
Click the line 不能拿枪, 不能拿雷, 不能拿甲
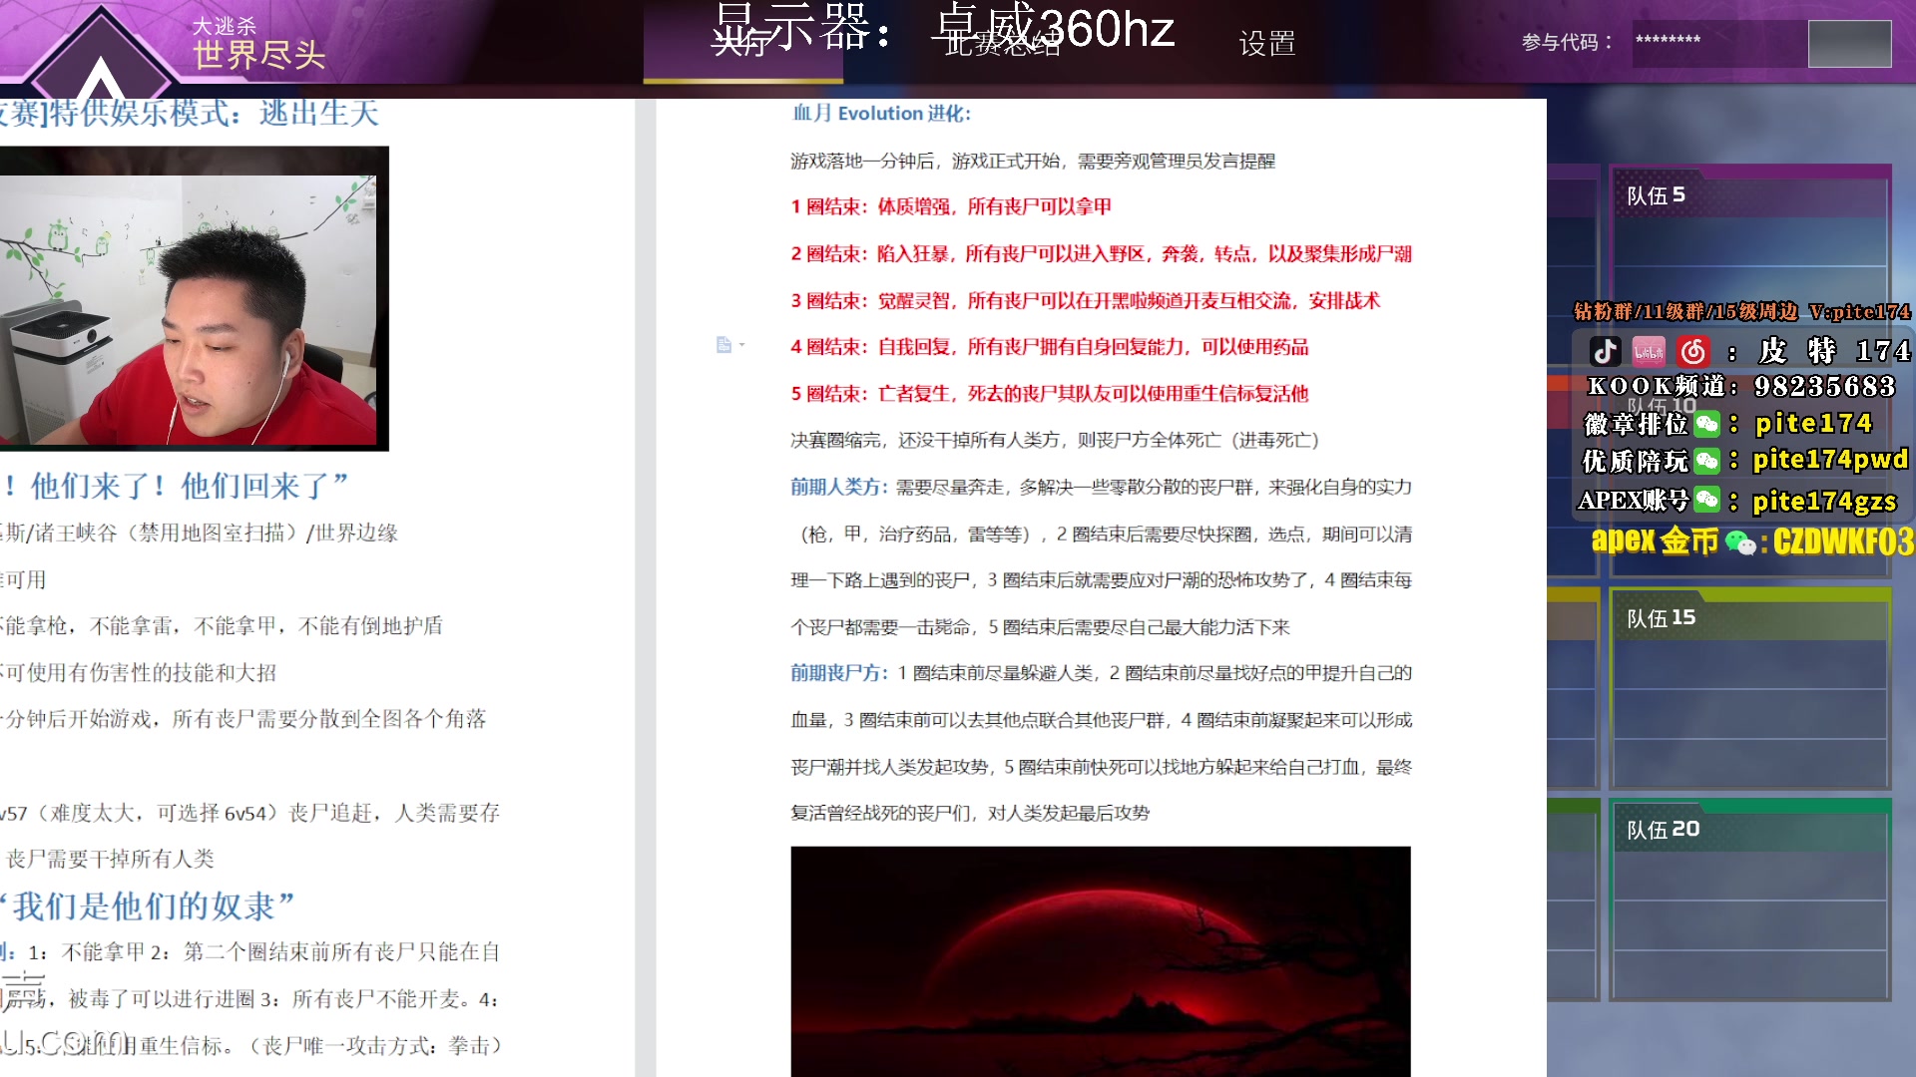pos(222,626)
